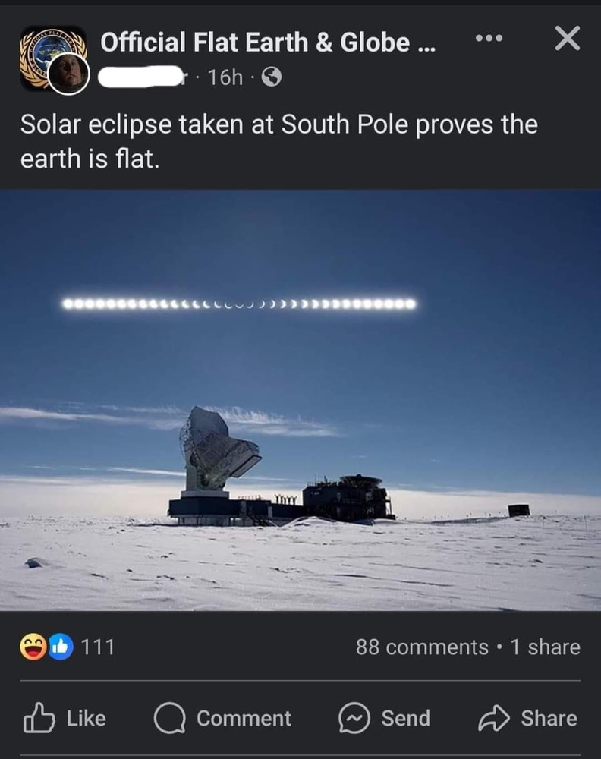The image size is (601, 759).
Task: Open the blue Like reaction badge
Action: 60,647
